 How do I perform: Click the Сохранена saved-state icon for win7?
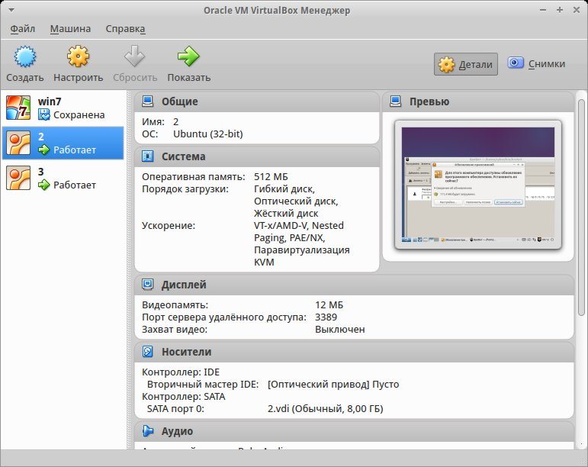pyautogui.click(x=44, y=114)
